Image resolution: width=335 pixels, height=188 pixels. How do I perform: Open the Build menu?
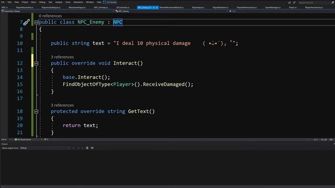click(33, 2)
